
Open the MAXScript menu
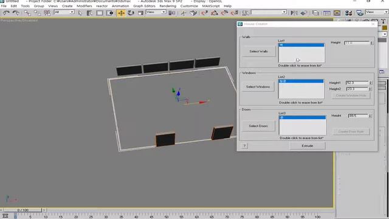(211, 6)
